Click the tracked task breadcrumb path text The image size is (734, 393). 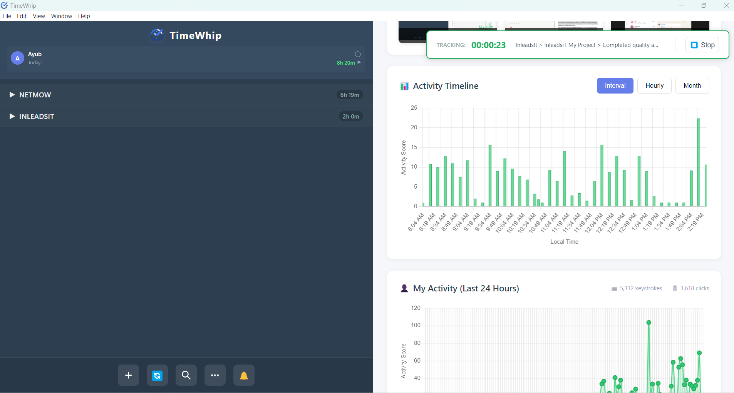click(x=587, y=45)
